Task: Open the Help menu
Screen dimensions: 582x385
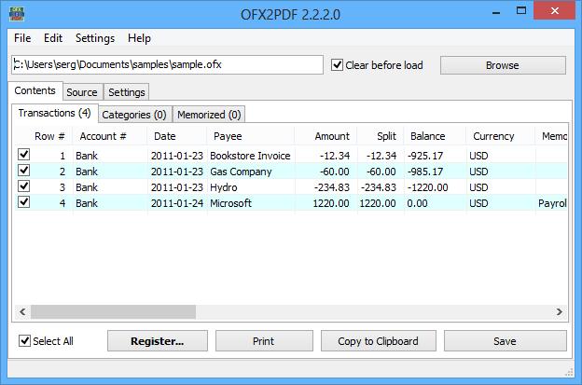Action: click(139, 38)
